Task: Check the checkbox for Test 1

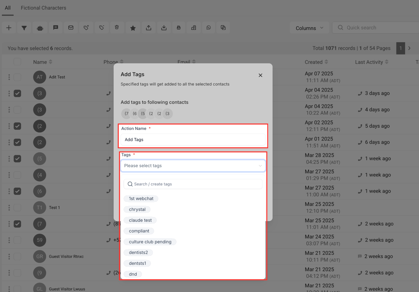Action: (18, 208)
